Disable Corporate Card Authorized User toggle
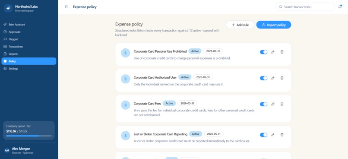Viewport: 348px width, 159px height. pyautogui.click(x=263, y=78)
